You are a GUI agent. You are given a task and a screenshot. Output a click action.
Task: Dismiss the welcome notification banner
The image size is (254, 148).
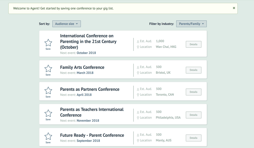(234, 8)
